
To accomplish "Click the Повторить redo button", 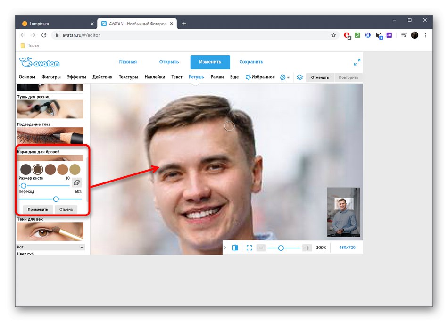I will point(348,77).
